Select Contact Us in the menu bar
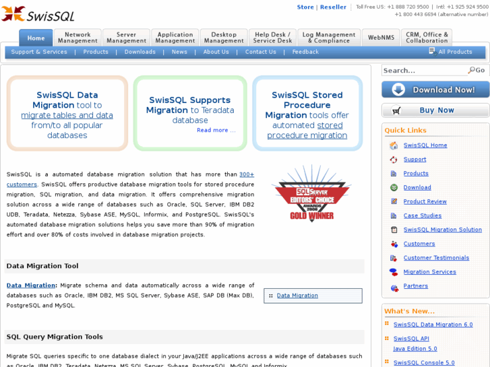Image resolution: width=490 pixels, height=367 pixels. click(x=261, y=52)
